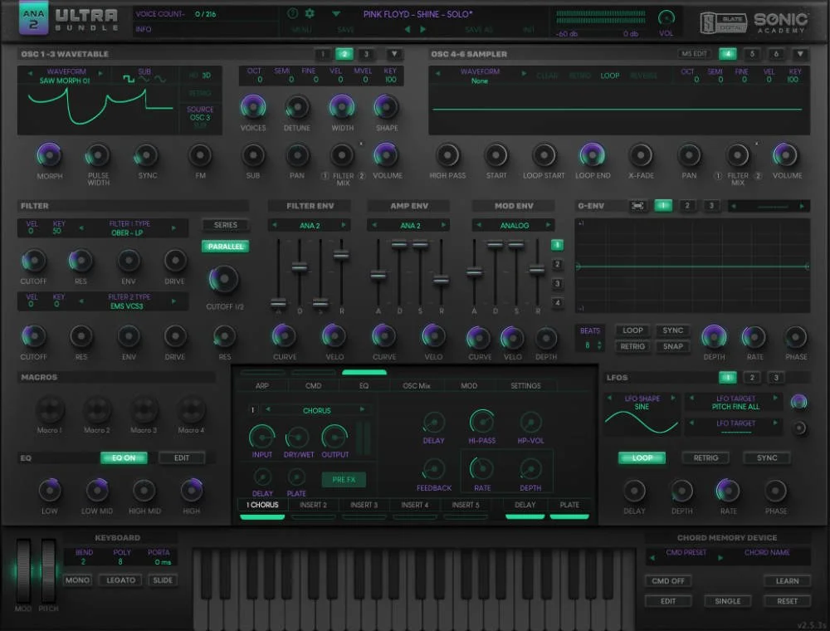Click the help question mark icon
The image size is (830, 631).
coord(292,13)
